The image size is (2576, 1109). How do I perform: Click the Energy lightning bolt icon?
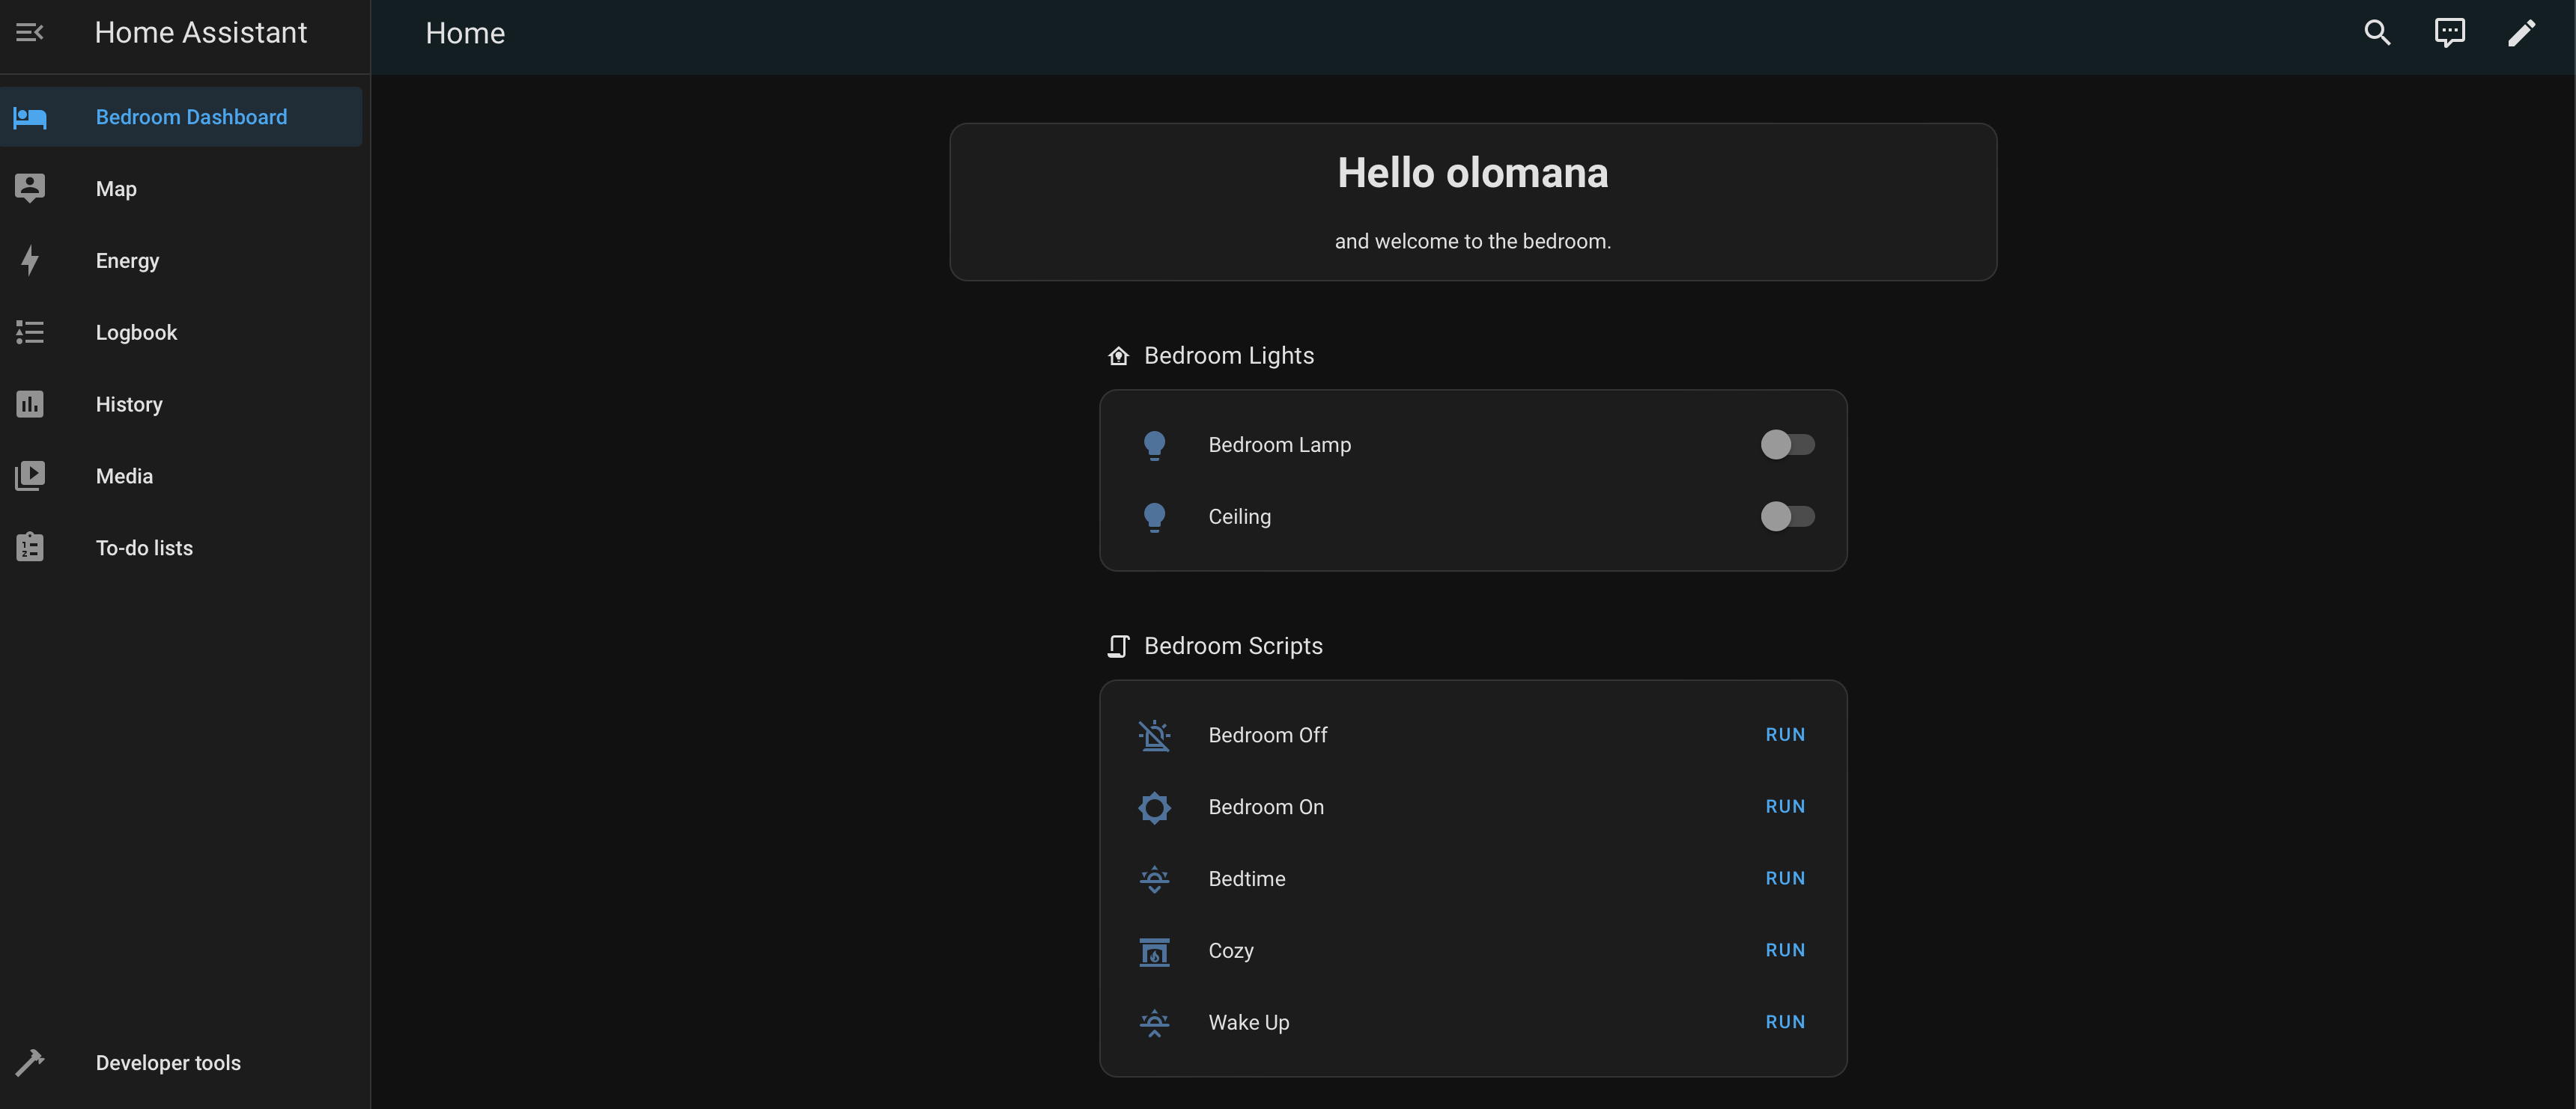29,260
